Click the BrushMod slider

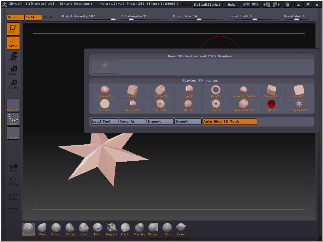coord(296,17)
